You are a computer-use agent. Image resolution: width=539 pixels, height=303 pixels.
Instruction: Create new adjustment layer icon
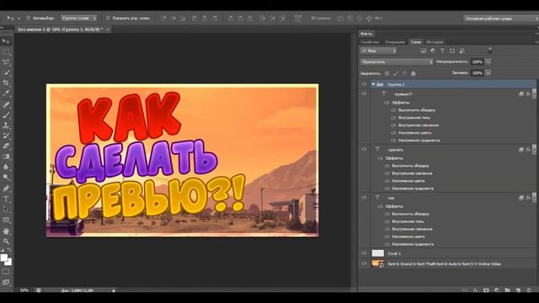coord(497,290)
